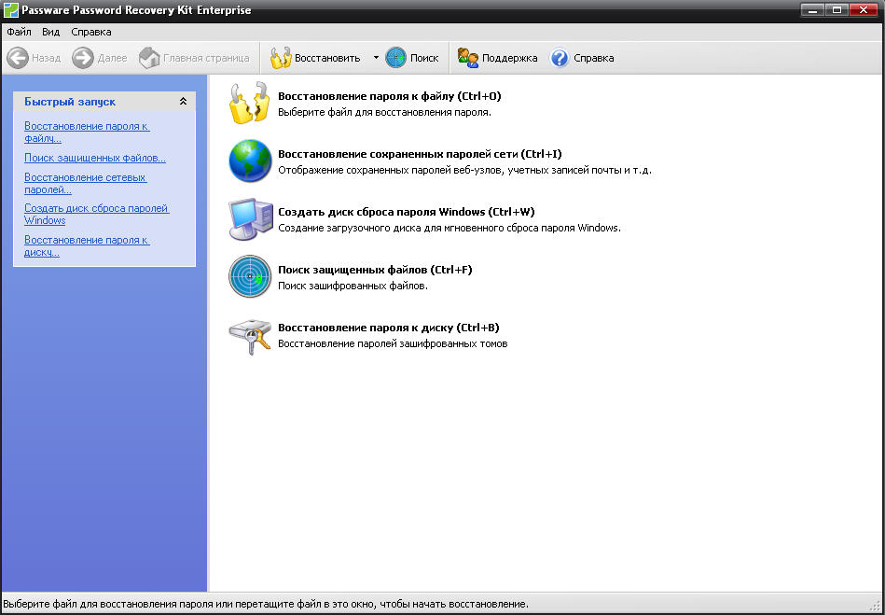This screenshot has height=615, width=885.
Task: Click the sidebar link Восстановление пароля к файлу
Action: coord(87,133)
